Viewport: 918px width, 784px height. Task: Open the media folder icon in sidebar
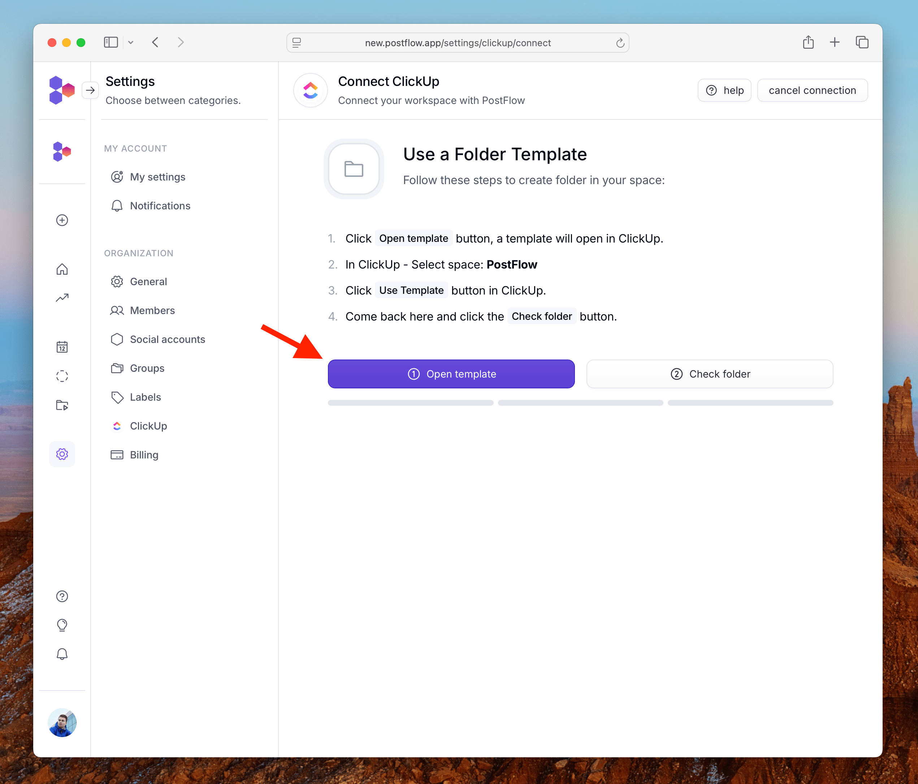pos(62,405)
